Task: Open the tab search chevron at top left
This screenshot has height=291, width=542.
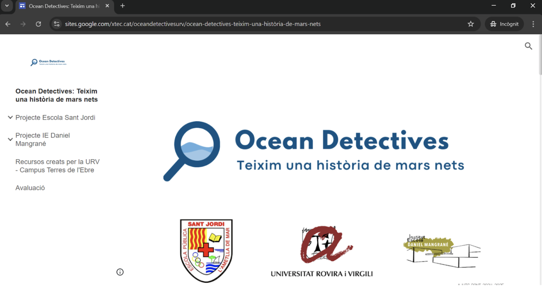Action: click(7, 5)
